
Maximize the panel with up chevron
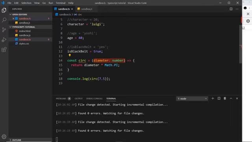point(231,98)
